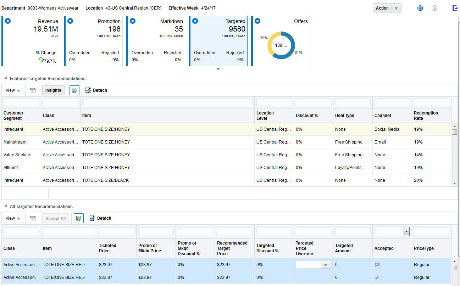Click the Featured table scroll down arrow

coord(455,184)
